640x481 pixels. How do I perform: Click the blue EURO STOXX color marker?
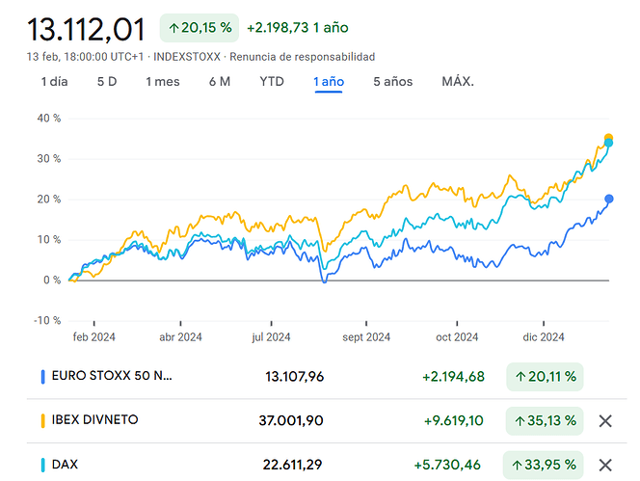pyautogui.click(x=42, y=377)
